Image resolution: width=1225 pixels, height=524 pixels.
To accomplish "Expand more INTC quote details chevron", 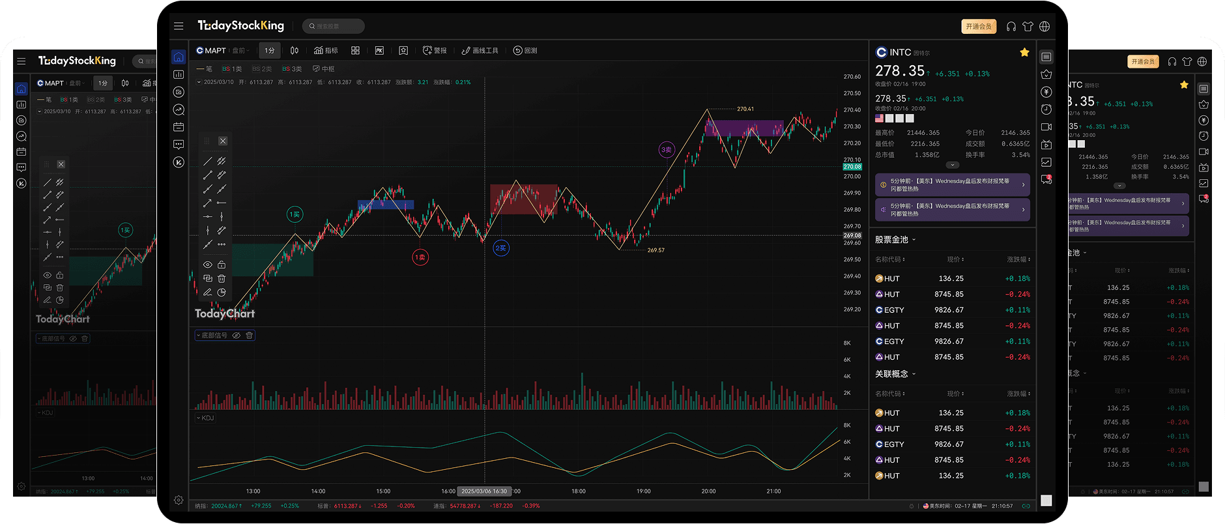I will point(953,165).
